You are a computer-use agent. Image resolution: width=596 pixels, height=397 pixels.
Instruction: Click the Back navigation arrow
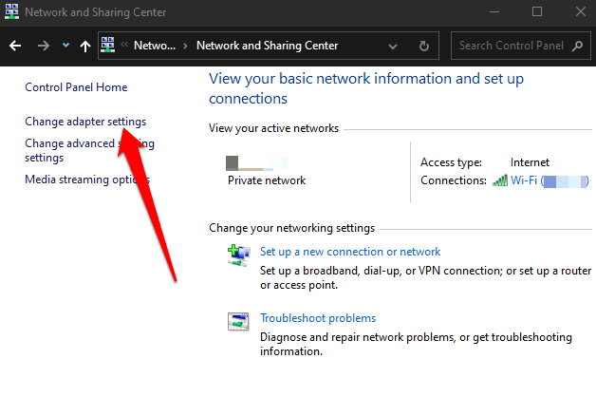(15, 46)
